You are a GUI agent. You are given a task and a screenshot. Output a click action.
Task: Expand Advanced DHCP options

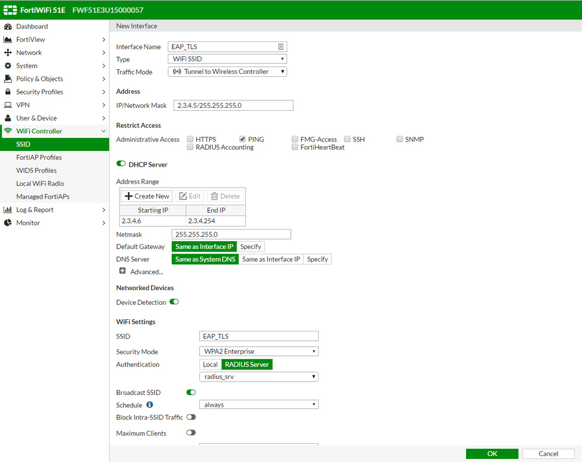pos(147,272)
